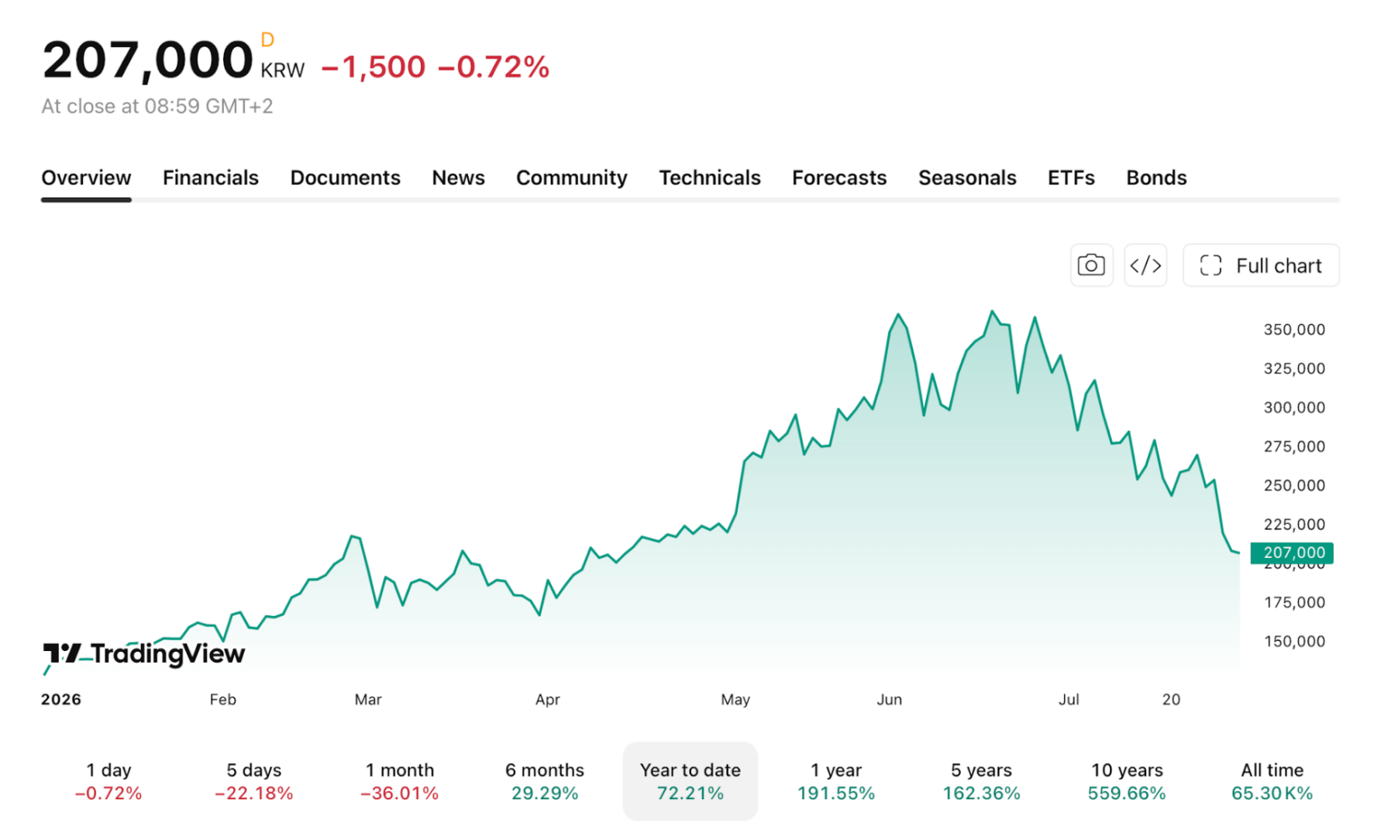This screenshot has width=1381, height=837.
Task: Choose the 5 days range
Action: pos(254,781)
